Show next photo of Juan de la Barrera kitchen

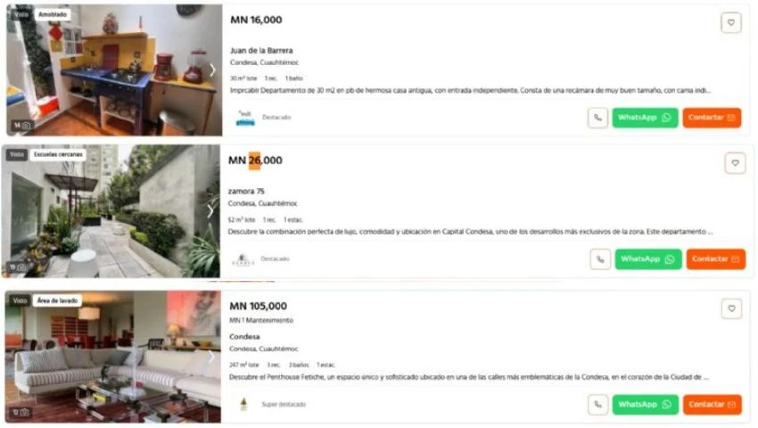coord(213,70)
